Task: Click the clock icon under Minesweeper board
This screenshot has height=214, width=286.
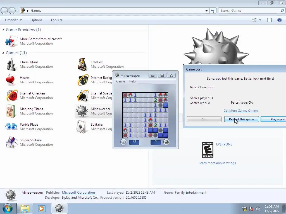Action: pos(123,142)
